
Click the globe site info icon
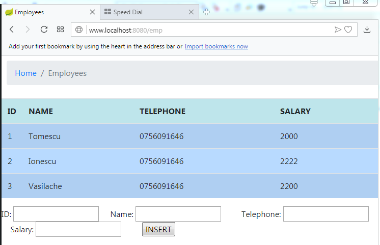click(79, 30)
